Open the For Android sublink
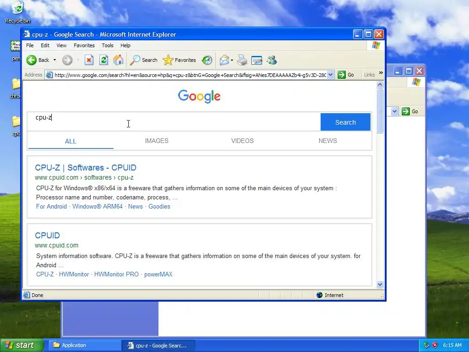The width and height of the screenshot is (469, 352). 51,207
